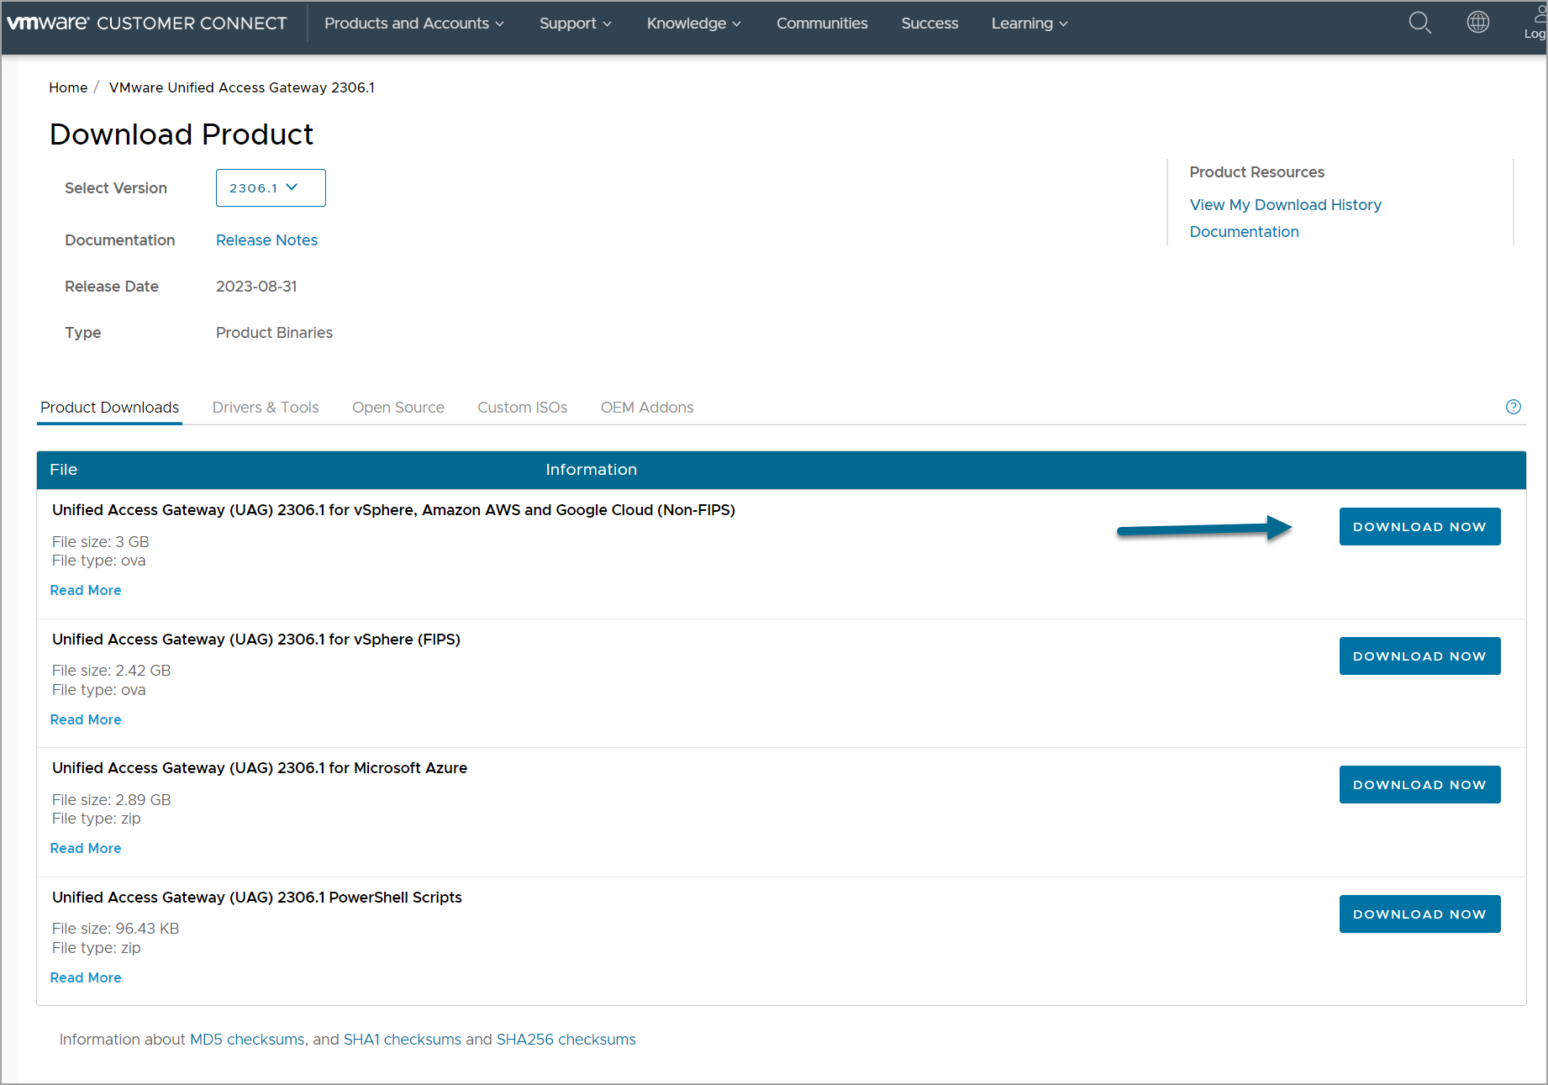Click the Information column header
The width and height of the screenshot is (1548, 1085).
[x=591, y=470]
